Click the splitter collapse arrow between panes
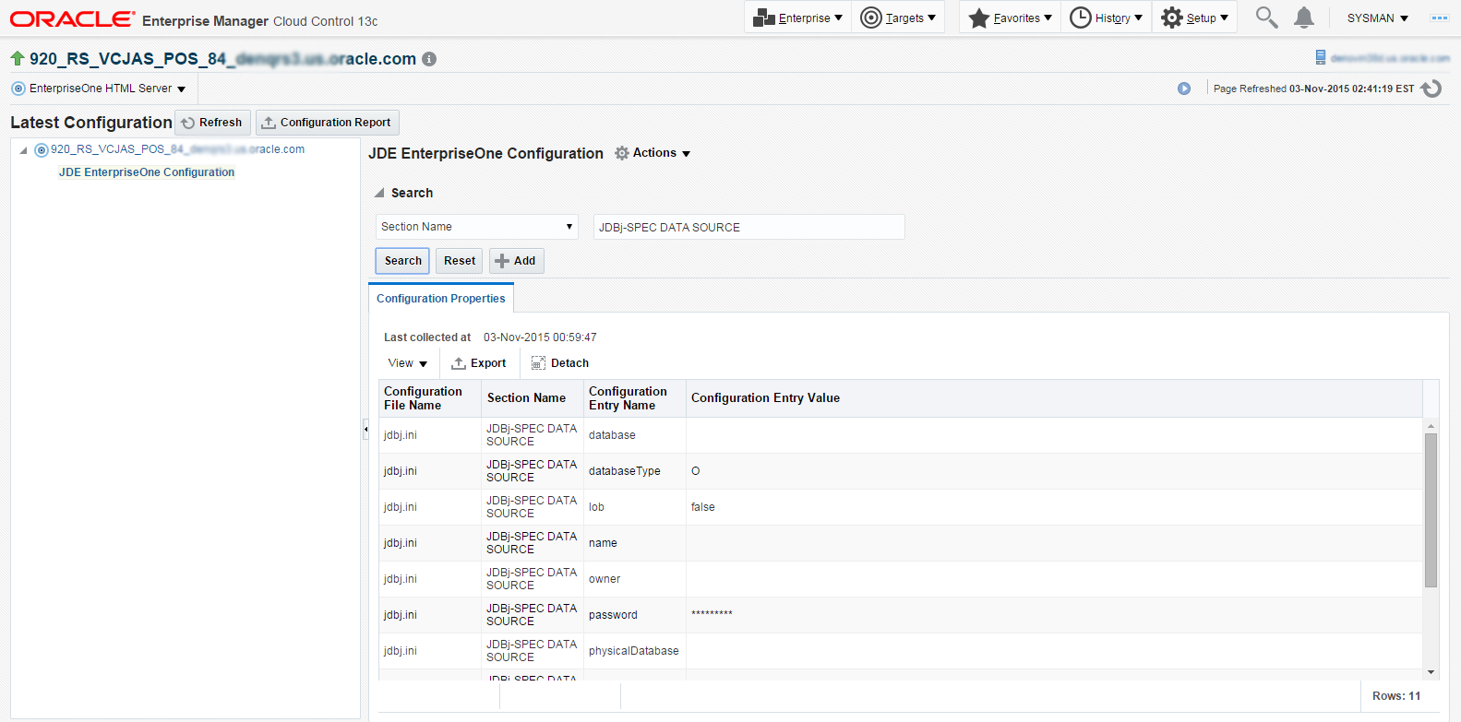This screenshot has width=1461, height=722. (x=365, y=429)
